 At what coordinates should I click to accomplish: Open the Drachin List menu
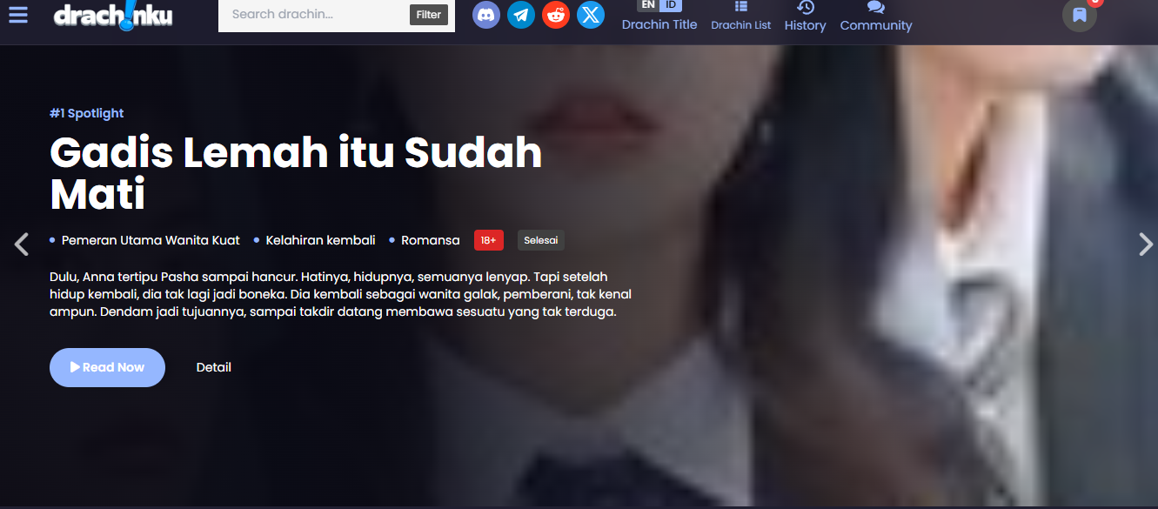point(740,17)
